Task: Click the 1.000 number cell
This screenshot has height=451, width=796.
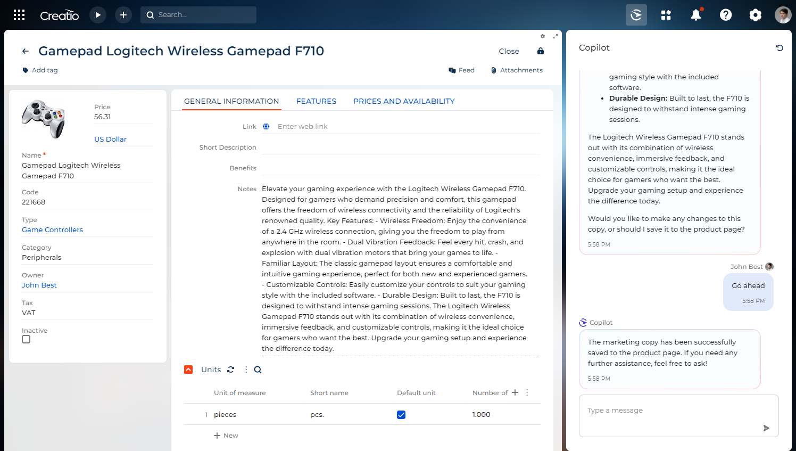Action: 482,415
